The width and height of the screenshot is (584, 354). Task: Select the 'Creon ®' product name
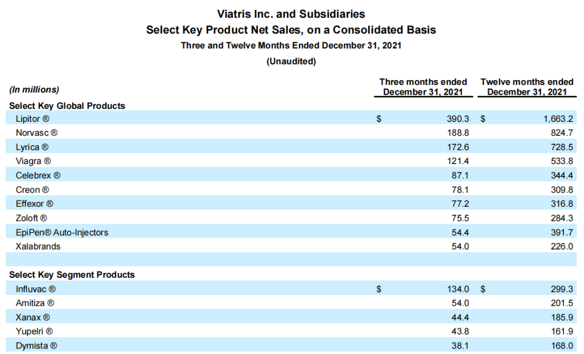tap(32, 189)
